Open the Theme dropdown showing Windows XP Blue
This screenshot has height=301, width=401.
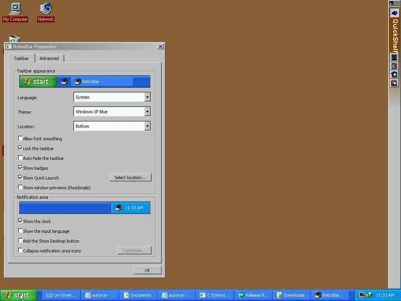(147, 112)
